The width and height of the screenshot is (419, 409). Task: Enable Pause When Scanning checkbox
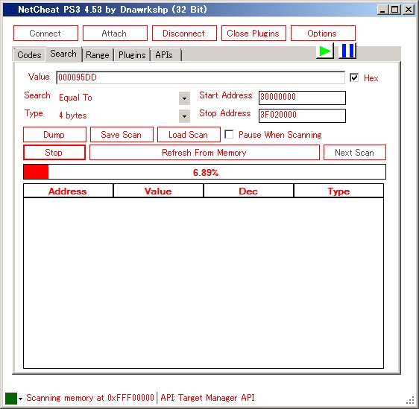coord(229,134)
